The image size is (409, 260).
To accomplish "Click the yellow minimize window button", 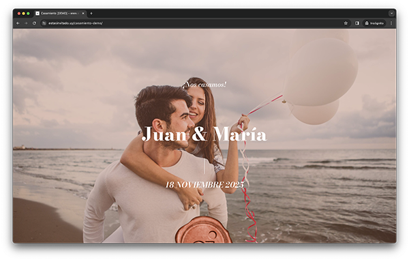I will [23, 14].
